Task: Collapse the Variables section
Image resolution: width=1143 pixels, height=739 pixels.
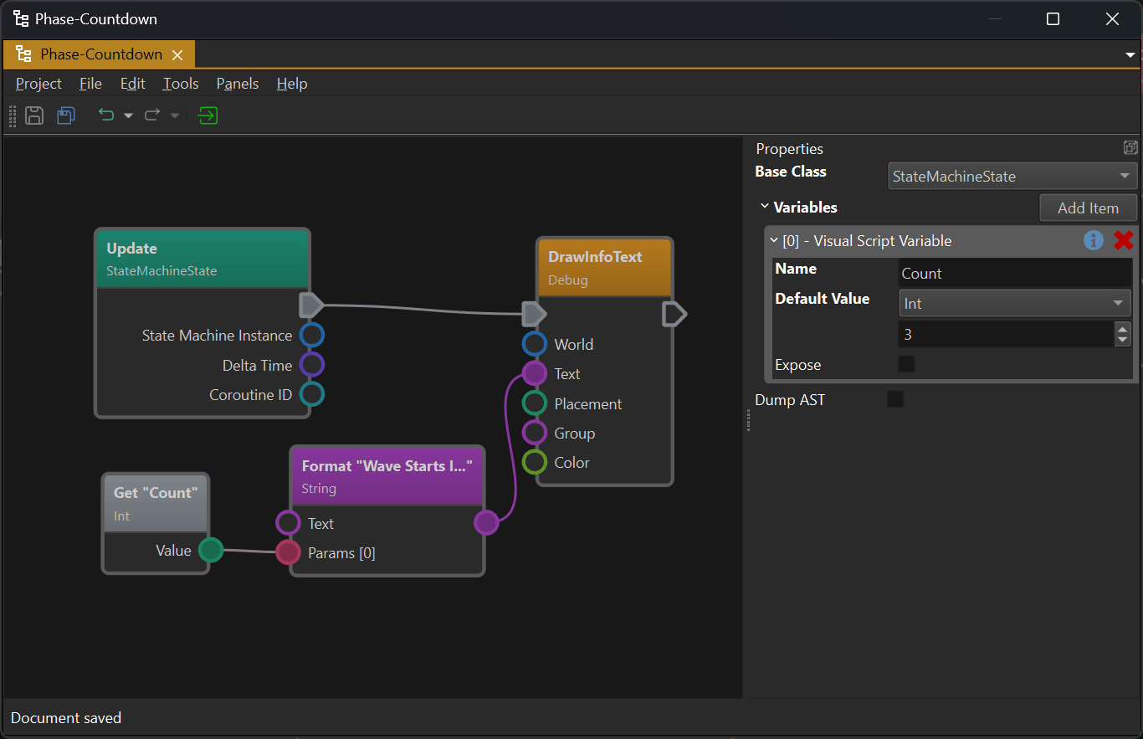Action: pyautogui.click(x=764, y=206)
